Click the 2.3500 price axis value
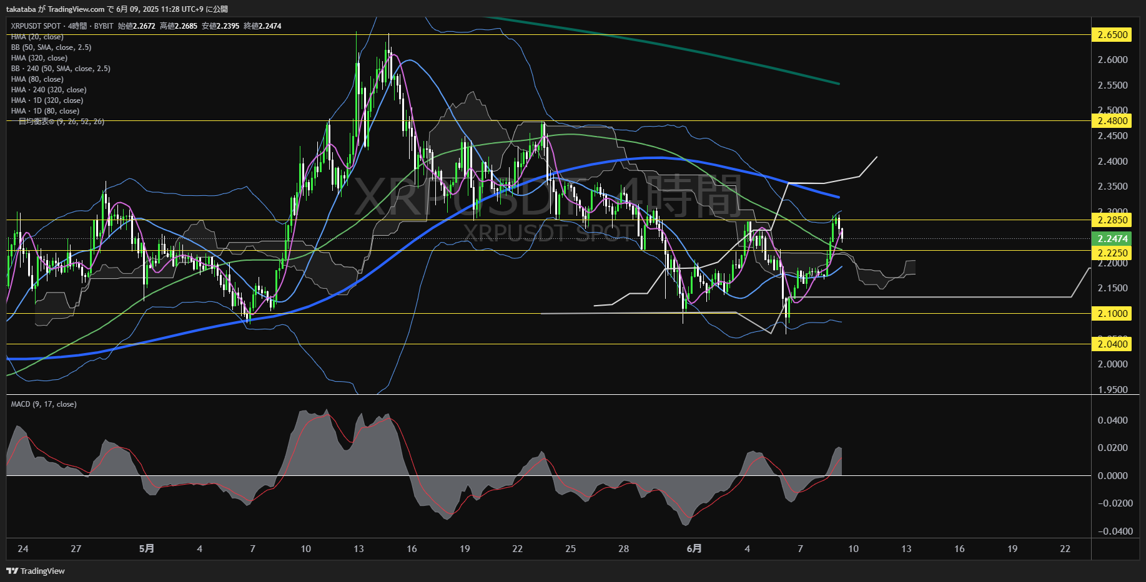This screenshot has width=1146, height=582. pyautogui.click(x=1113, y=187)
